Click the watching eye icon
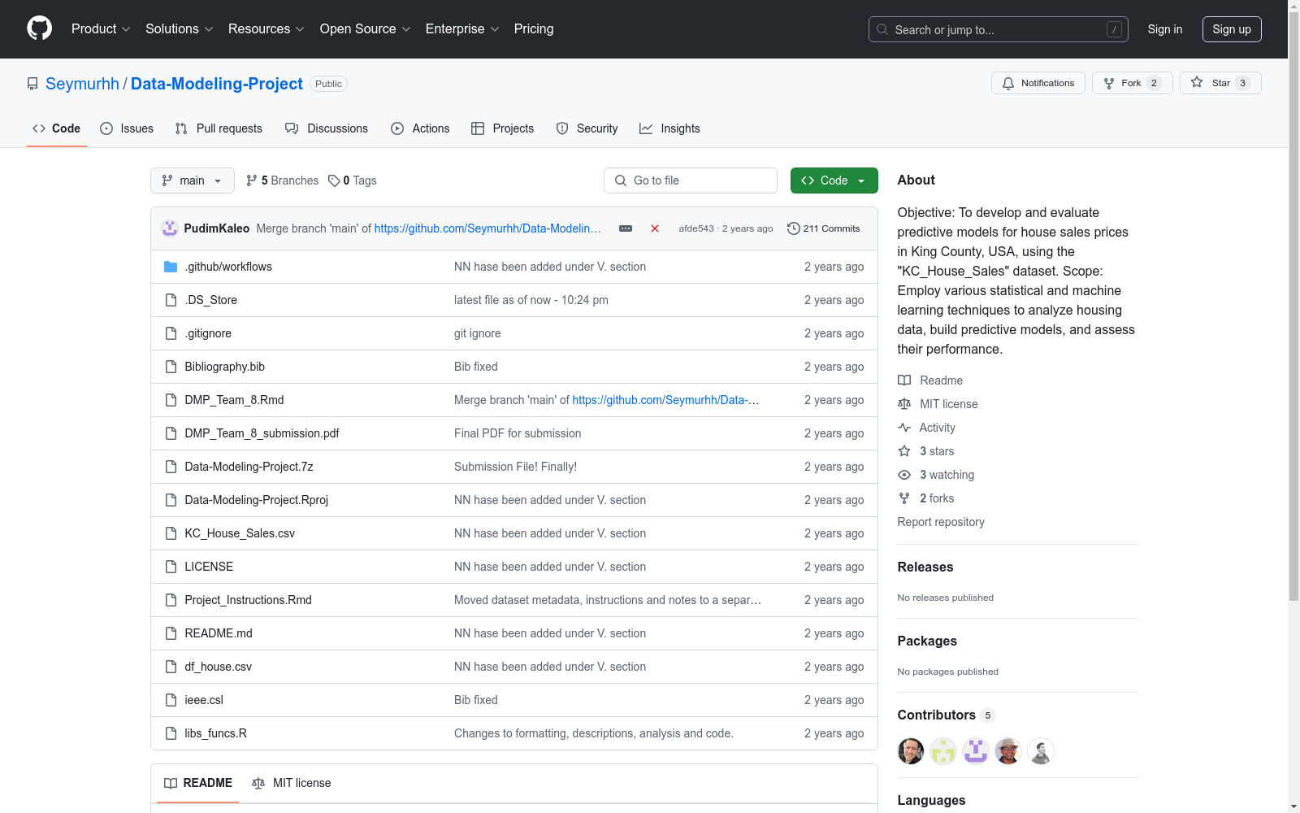 904,475
